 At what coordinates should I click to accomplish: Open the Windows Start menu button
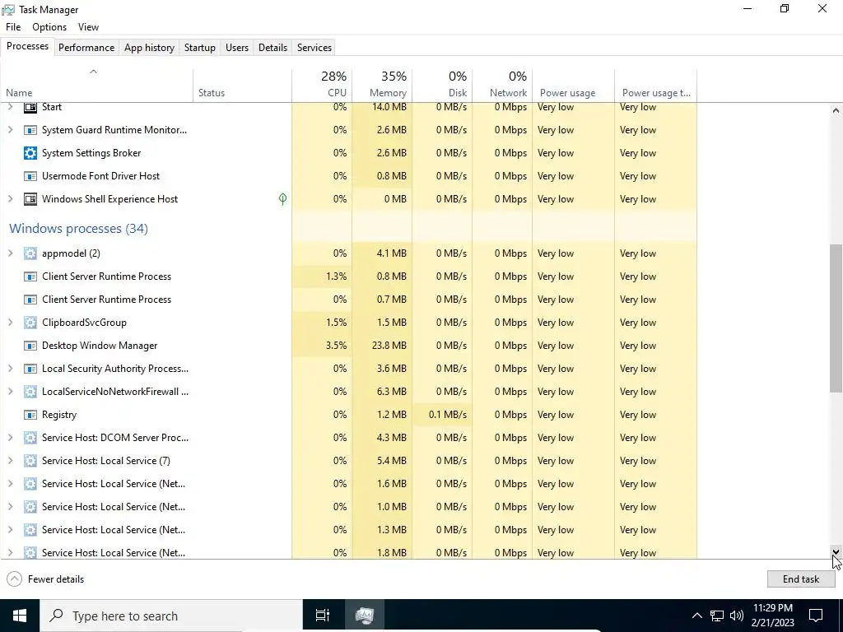point(20,616)
